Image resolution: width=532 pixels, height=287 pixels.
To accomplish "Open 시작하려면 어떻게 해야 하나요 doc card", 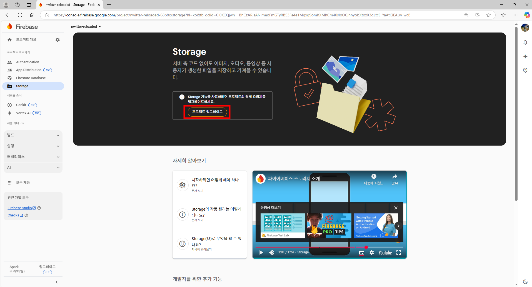I will tap(209, 185).
